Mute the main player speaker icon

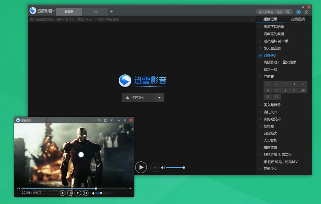click(163, 168)
